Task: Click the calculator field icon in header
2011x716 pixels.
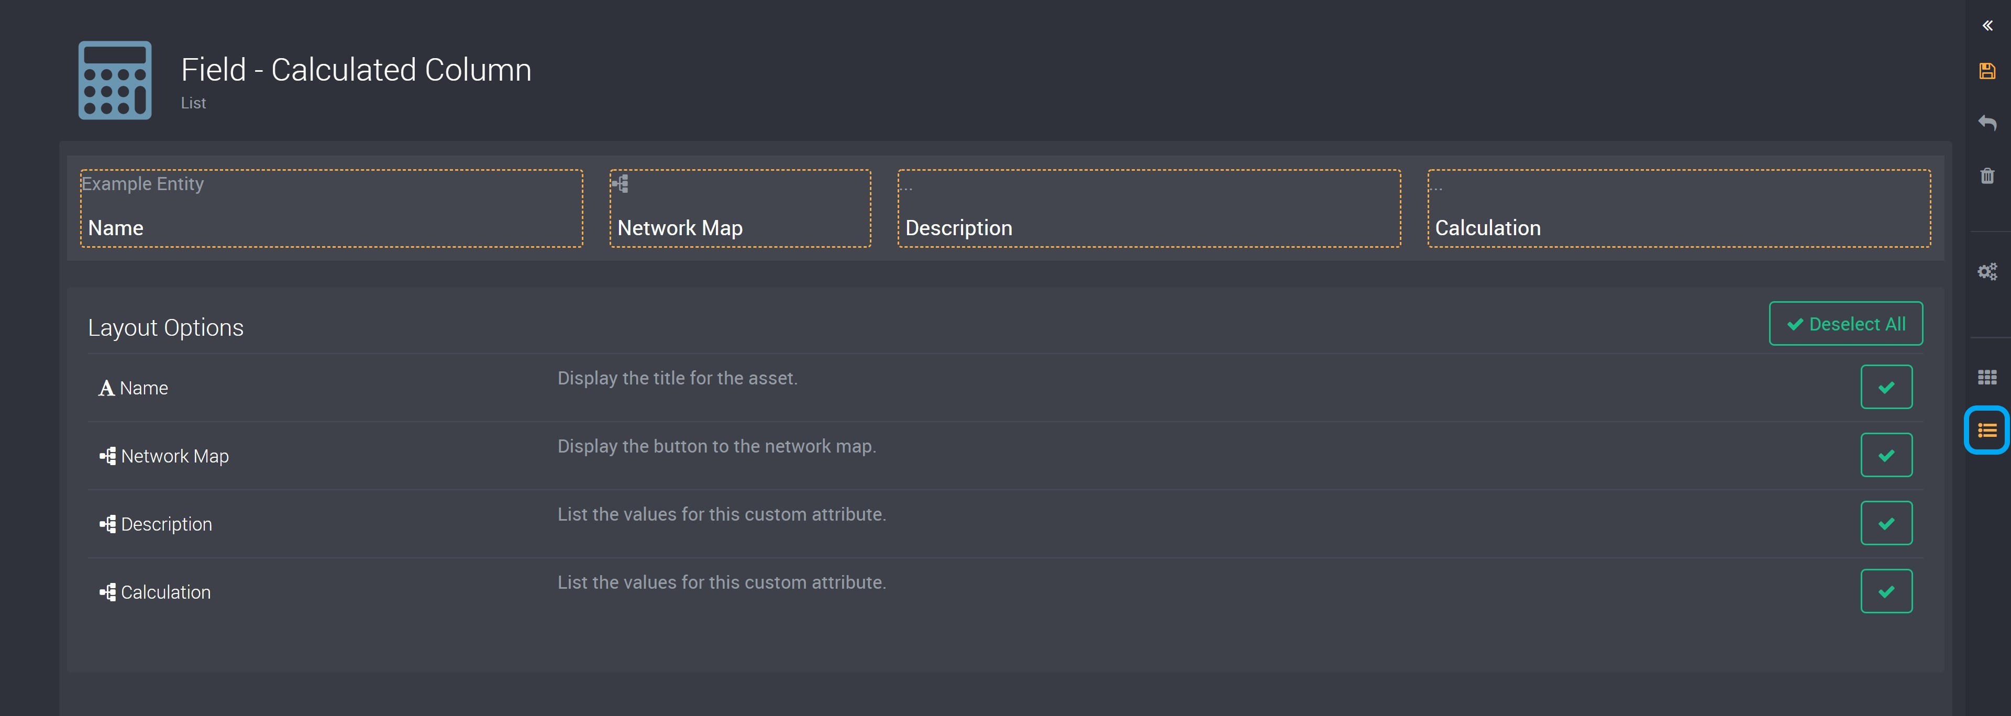Action: tap(115, 81)
